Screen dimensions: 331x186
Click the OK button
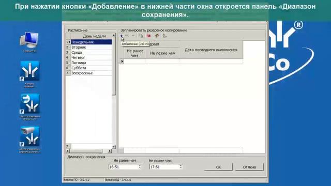(x=218, y=167)
